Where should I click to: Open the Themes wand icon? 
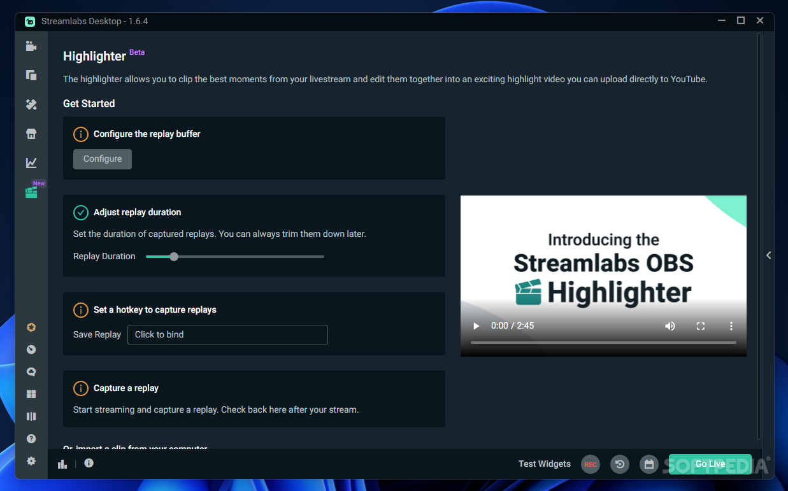(x=31, y=104)
